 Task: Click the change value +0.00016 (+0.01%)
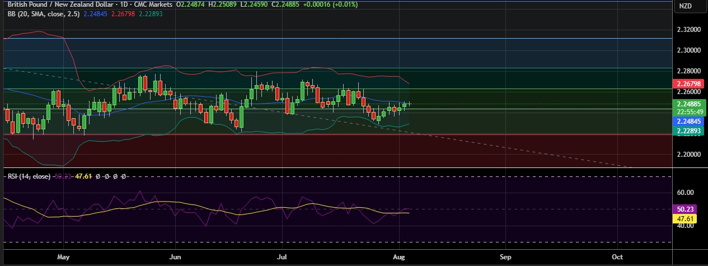(331, 4)
